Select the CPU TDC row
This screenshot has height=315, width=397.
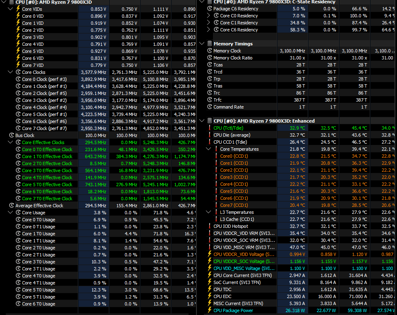[298, 289]
